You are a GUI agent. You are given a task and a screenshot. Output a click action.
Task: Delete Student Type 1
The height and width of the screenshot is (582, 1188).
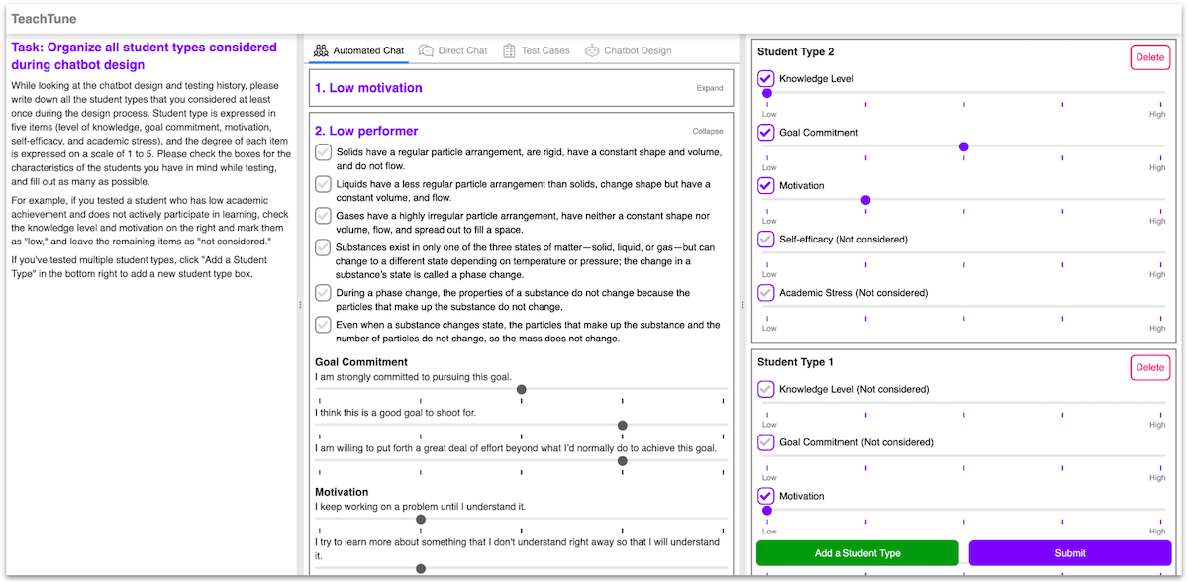point(1149,368)
